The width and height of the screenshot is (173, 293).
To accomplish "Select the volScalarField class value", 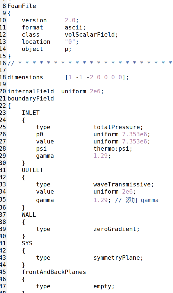I will point(90,35).
